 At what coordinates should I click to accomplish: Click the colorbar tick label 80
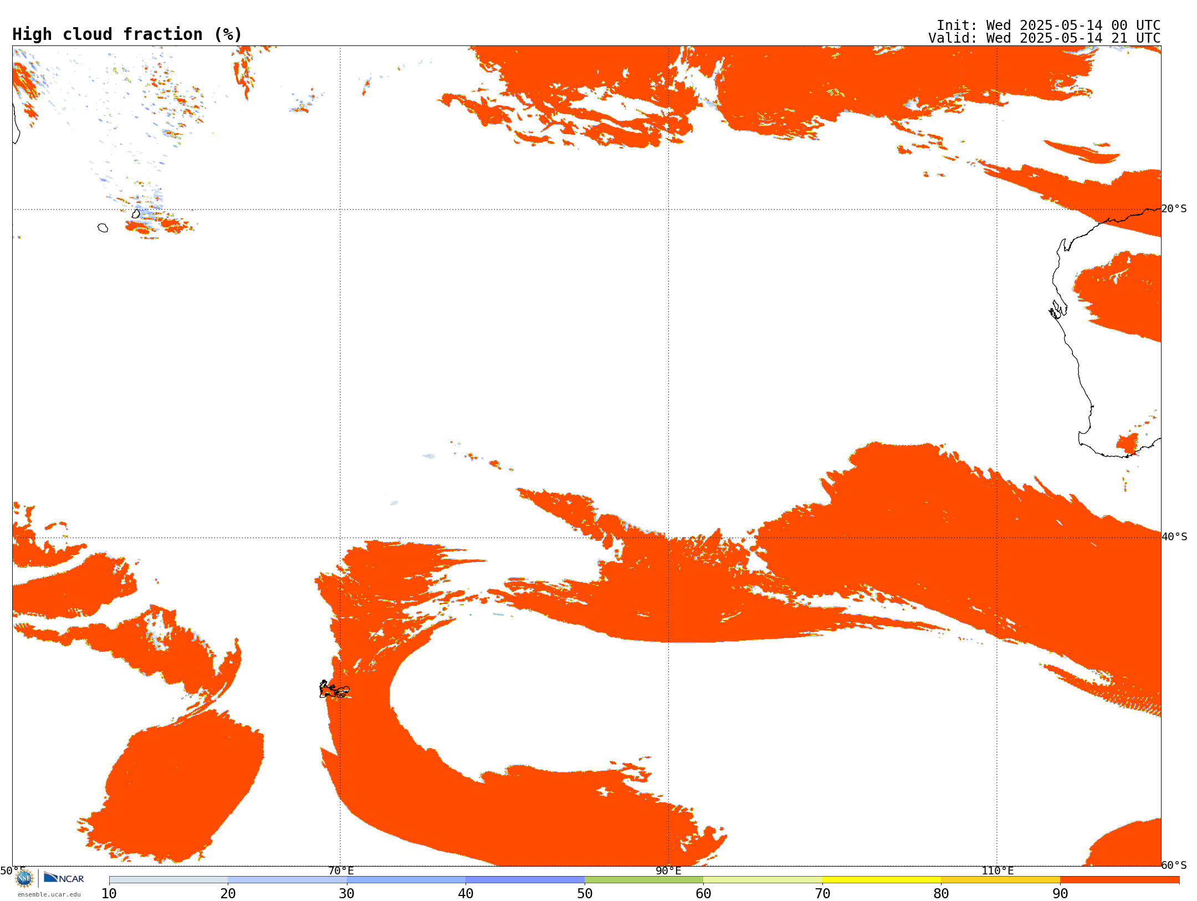pos(941,894)
